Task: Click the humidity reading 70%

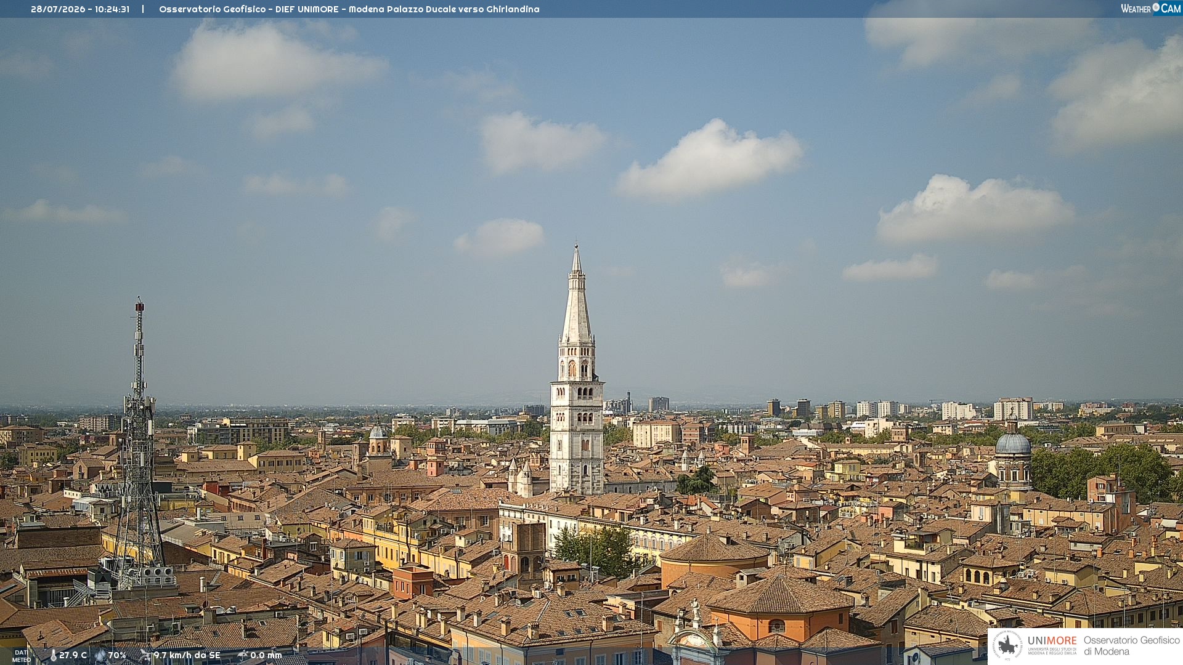Action: click(117, 655)
